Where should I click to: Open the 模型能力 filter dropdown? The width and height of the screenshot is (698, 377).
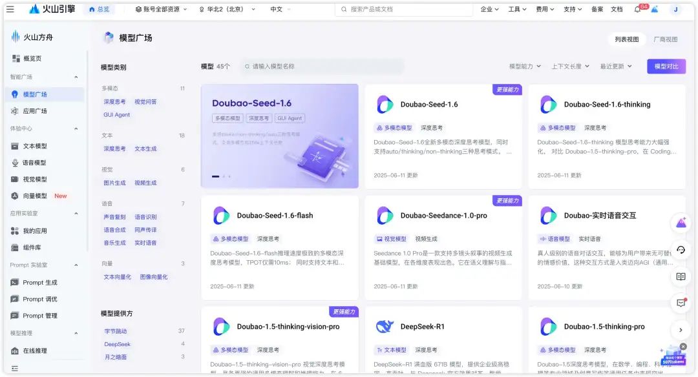(525, 66)
